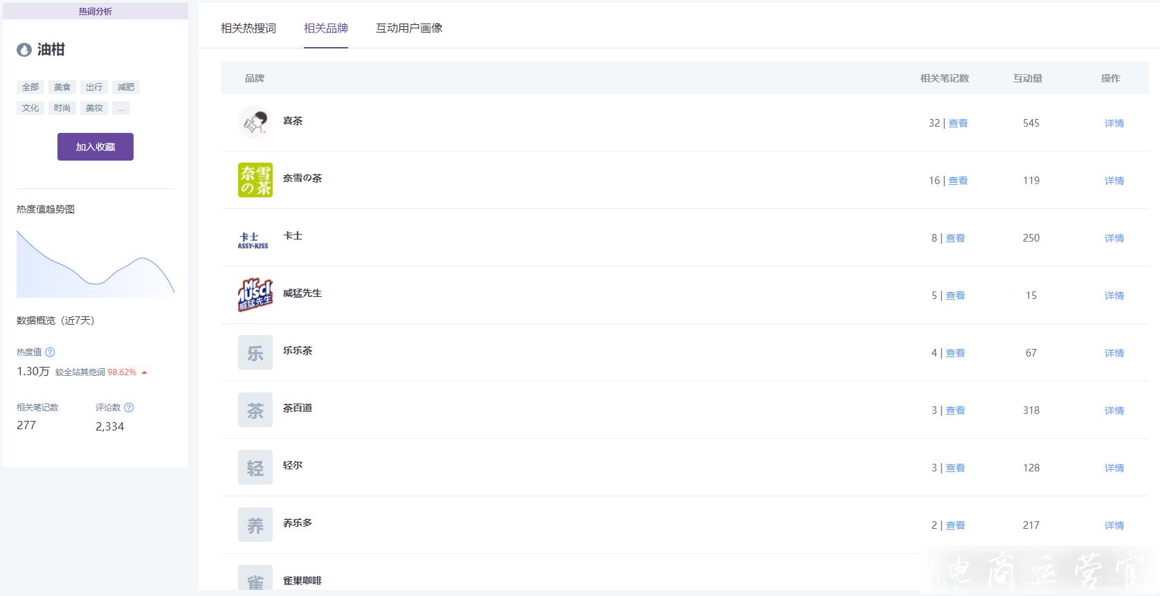Image resolution: width=1160 pixels, height=596 pixels.
Task: Click the 喜茶 brand logo
Action: click(x=255, y=123)
